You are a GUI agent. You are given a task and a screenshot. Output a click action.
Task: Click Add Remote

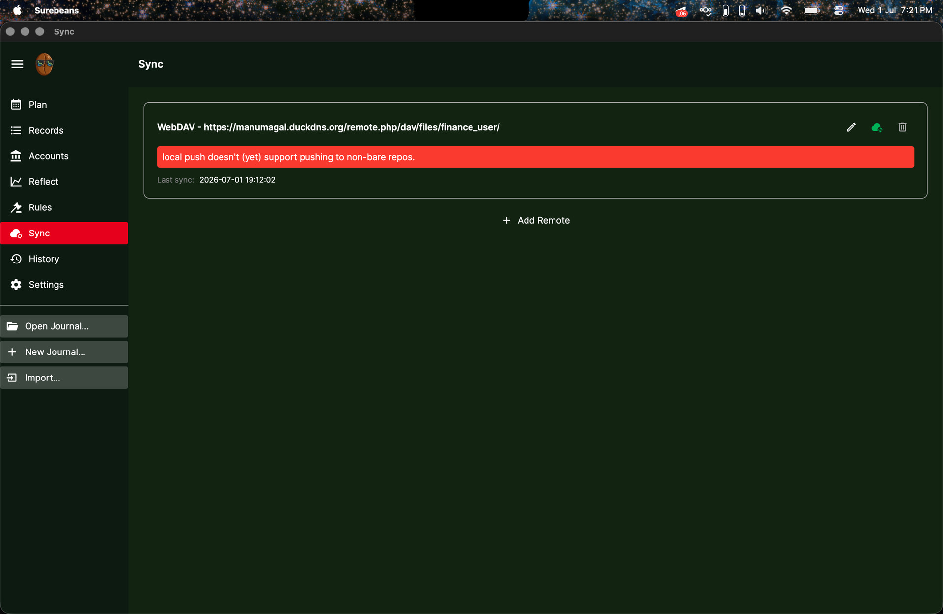[536, 220]
